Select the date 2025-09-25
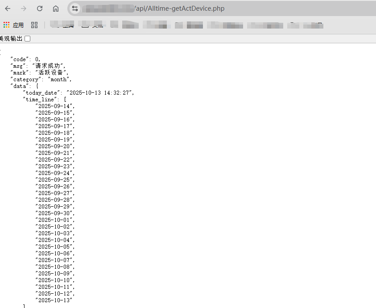The image size is (376, 308). (54, 180)
